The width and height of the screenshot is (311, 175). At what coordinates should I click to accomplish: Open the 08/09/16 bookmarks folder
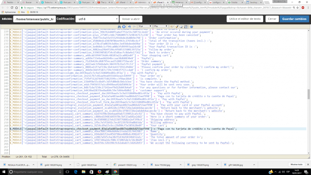pyautogui.click(x=33, y=12)
